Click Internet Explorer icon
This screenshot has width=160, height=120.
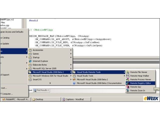pyautogui.click(x=30, y=61)
